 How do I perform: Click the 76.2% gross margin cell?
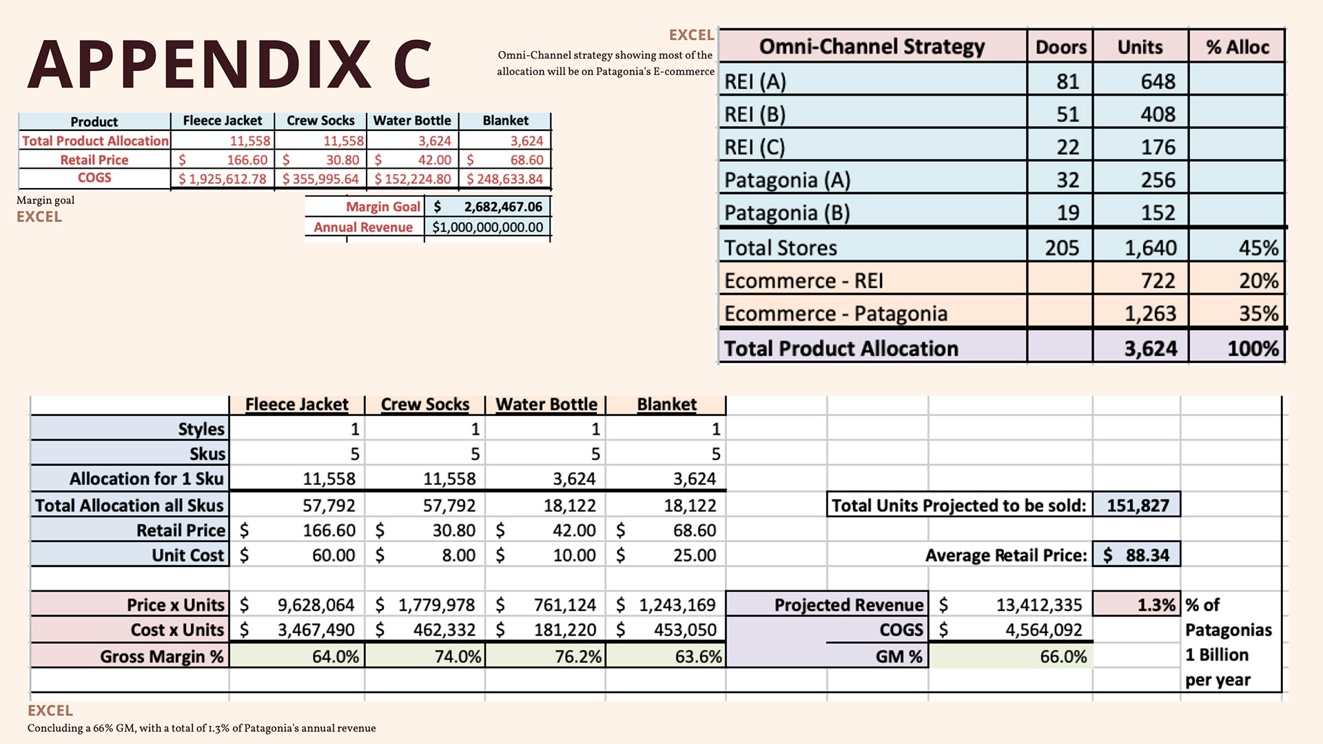tap(546, 657)
